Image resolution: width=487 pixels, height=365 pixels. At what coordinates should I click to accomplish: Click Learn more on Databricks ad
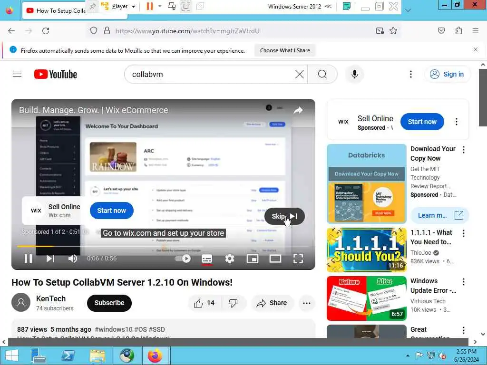click(439, 215)
